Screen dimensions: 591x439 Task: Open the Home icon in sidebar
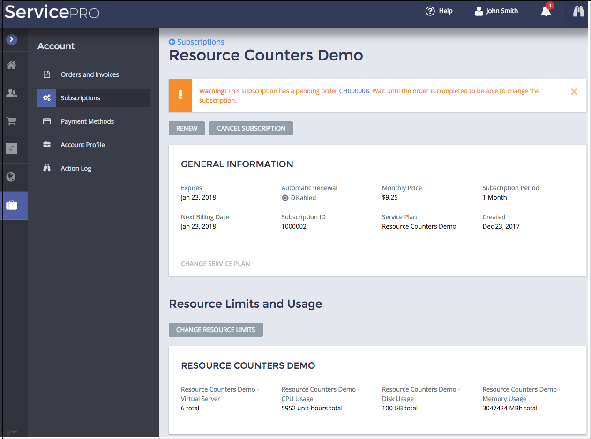12,65
